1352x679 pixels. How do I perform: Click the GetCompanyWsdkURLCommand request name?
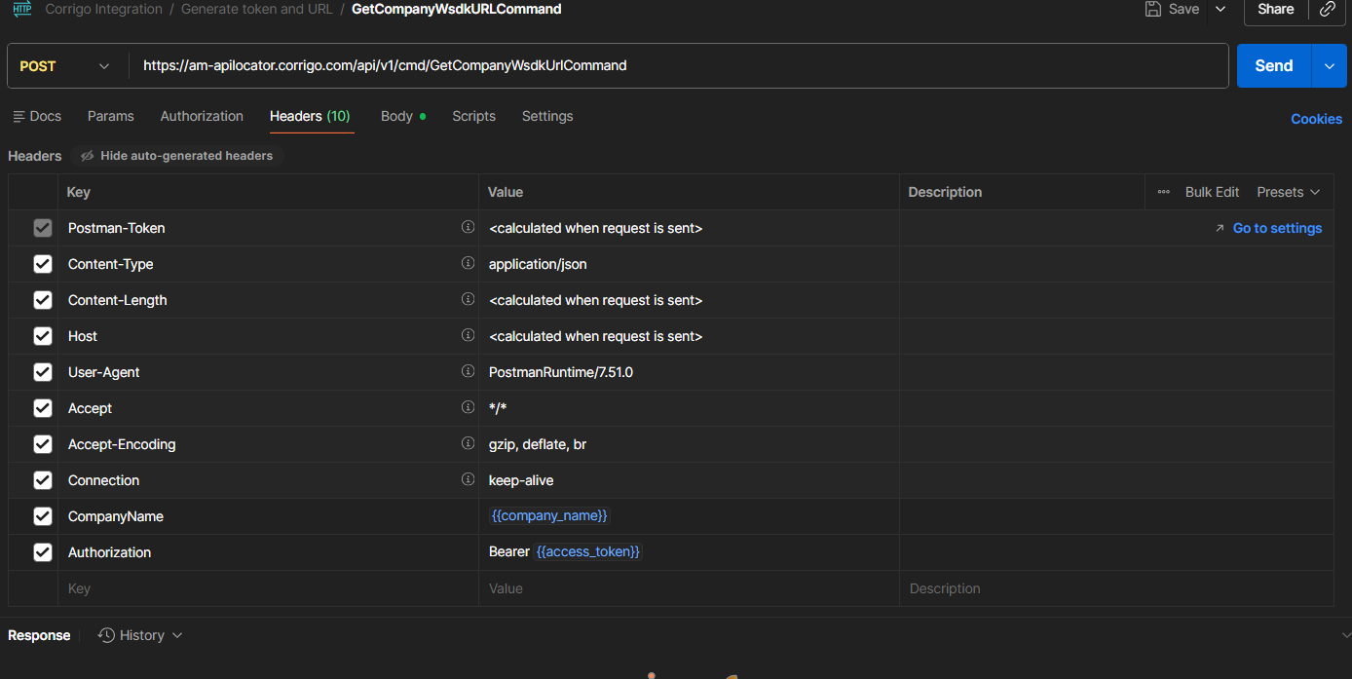pyautogui.click(x=456, y=9)
